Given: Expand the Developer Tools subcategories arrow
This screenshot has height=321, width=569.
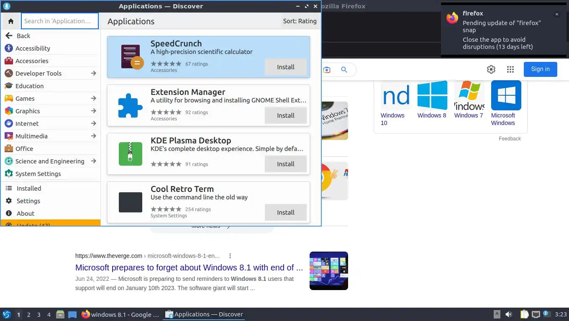Looking at the screenshot, I should click(93, 74).
